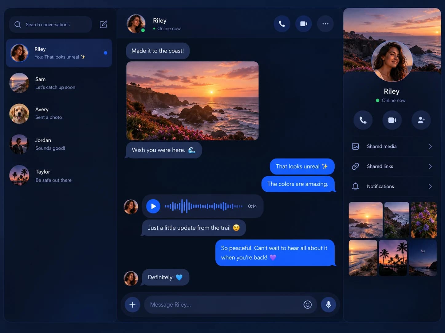
Task: Click the plus attachment button
Action: [x=132, y=304]
